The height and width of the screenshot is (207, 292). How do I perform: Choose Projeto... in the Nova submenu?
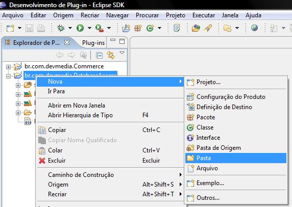point(236,82)
